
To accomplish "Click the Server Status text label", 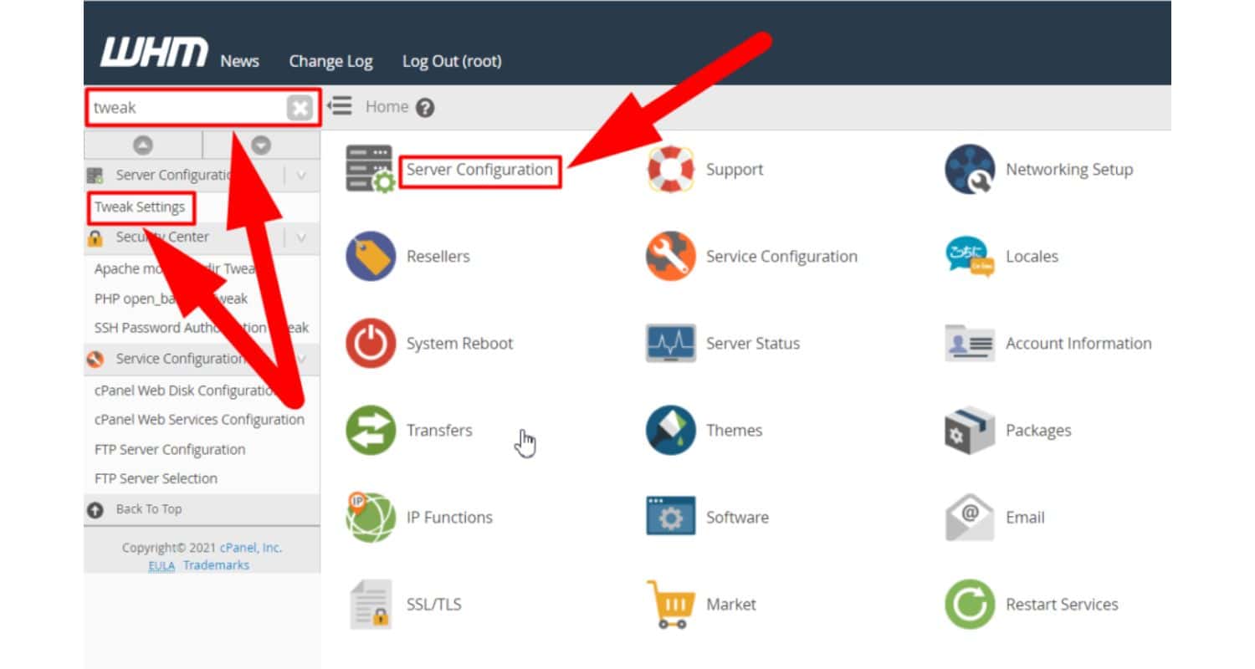I will click(753, 344).
